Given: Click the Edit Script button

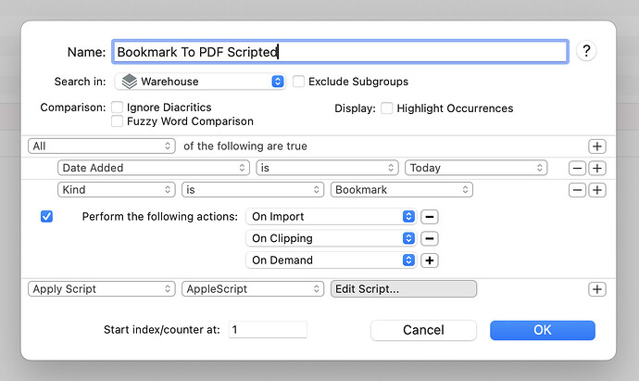Looking at the screenshot, I should click(403, 289).
